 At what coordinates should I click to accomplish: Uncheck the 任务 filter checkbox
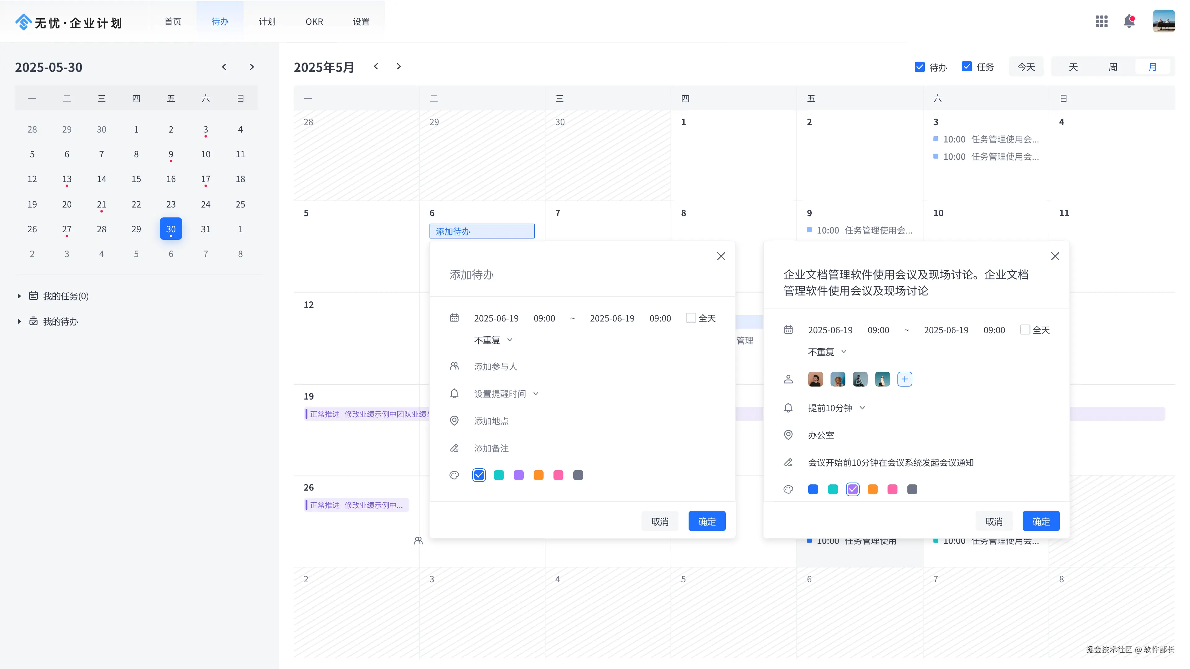pyautogui.click(x=967, y=67)
